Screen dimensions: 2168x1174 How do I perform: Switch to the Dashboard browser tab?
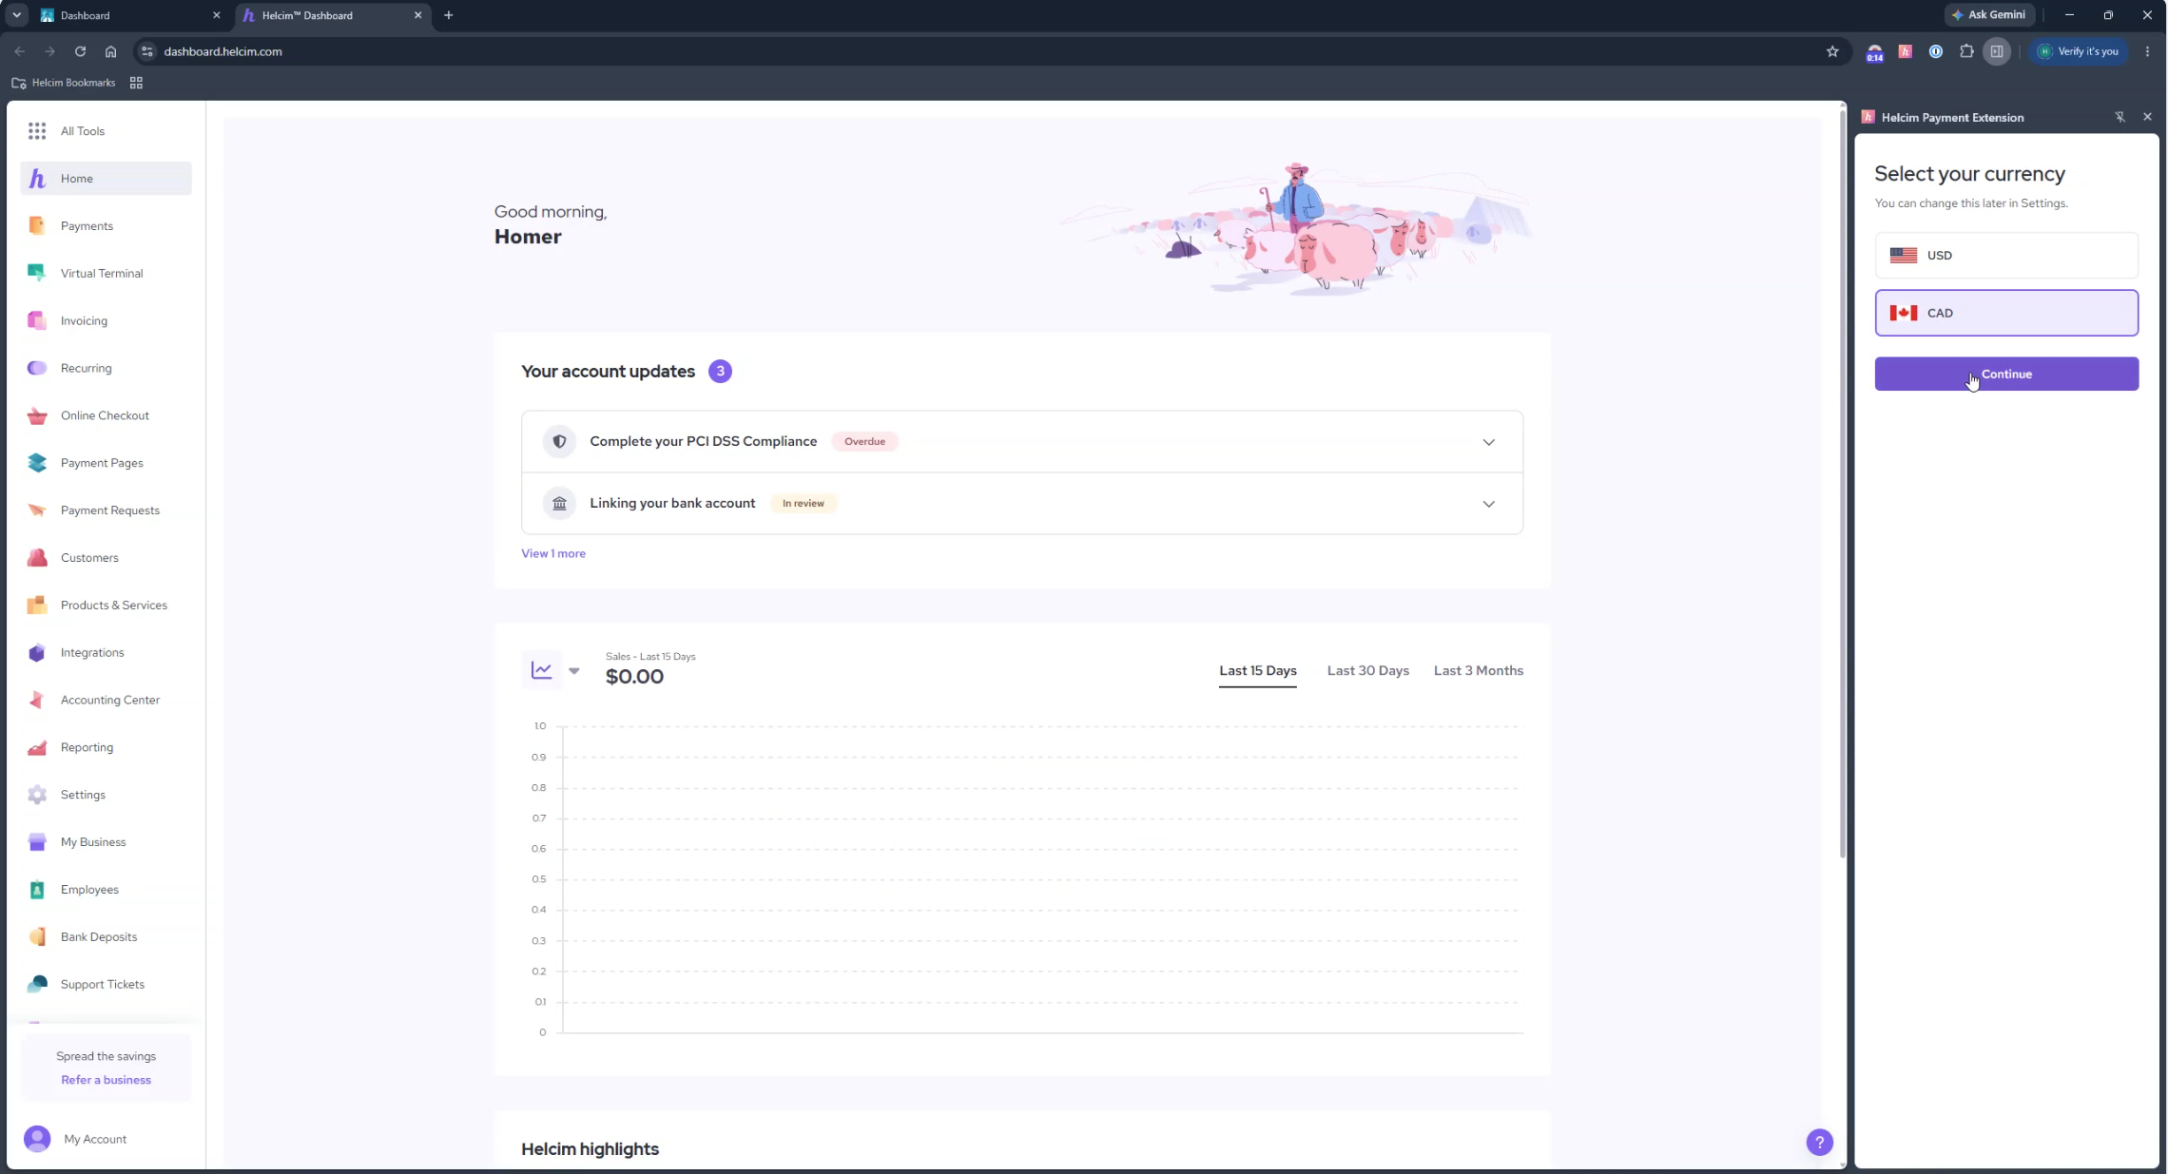128,15
